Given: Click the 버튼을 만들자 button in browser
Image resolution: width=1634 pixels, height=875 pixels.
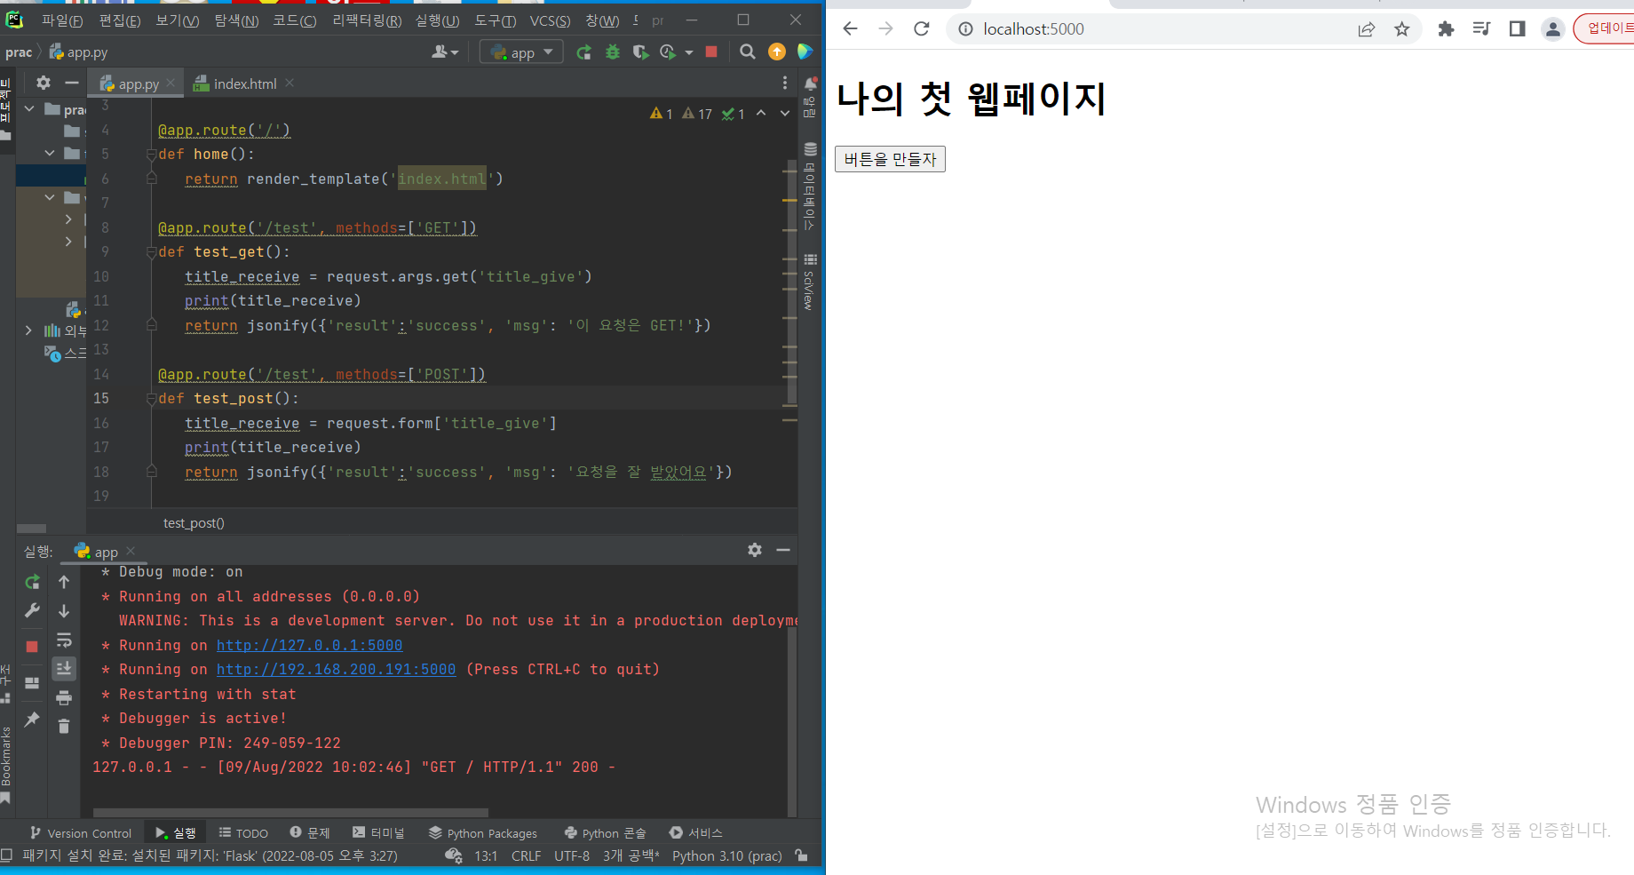Looking at the screenshot, I should 890,159.
